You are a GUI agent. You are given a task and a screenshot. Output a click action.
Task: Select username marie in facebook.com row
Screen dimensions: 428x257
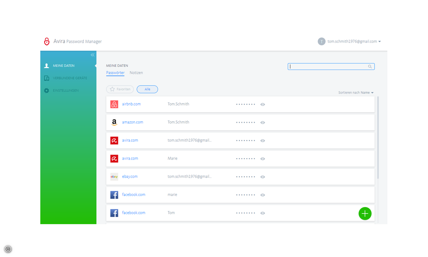click(x=172, y=195)
